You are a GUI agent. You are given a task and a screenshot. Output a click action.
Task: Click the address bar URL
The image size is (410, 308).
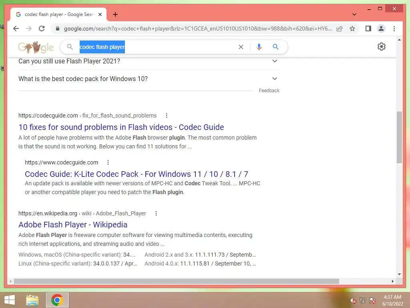(x=198, y=28)
